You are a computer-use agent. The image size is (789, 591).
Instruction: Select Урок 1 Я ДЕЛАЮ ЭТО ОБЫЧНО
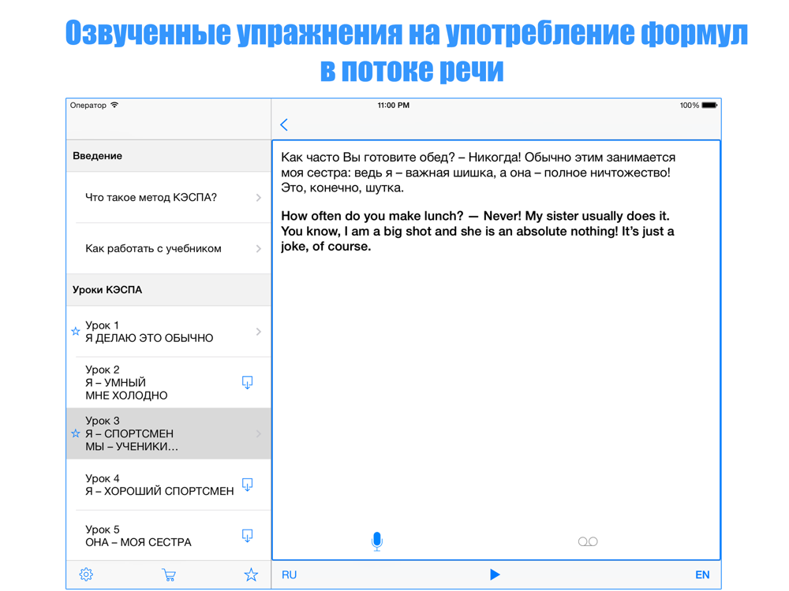point(169,332)
